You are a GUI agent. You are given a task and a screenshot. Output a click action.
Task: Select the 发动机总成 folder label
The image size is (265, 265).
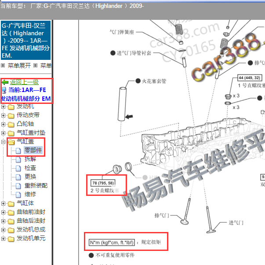pos(31,229)
